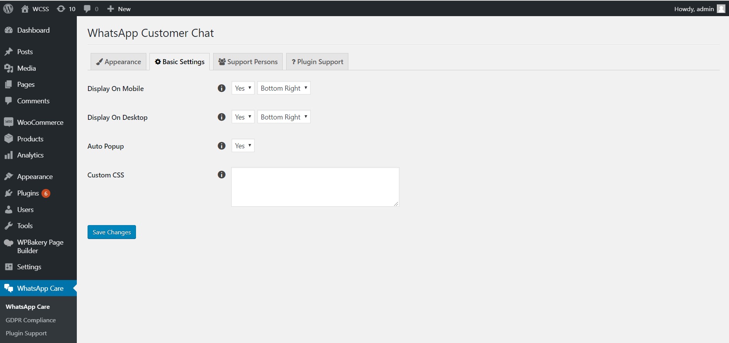
Task: Open Display On Desktop position dropdown
Action: [284, 117]
